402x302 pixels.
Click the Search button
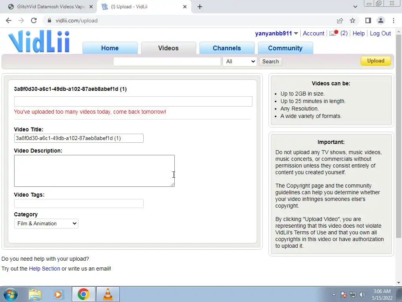coord(270,61)
